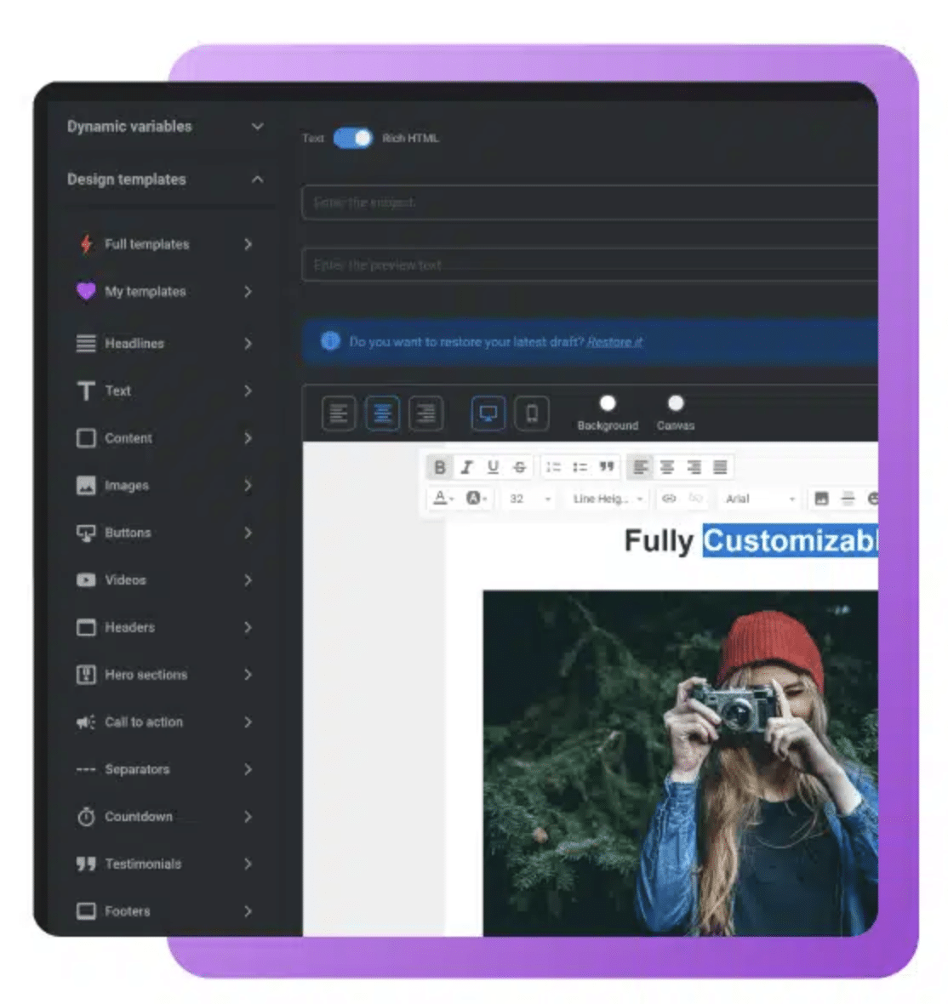Align canvas content to the left
Image resolution: width=948 pixels, height=1004 pixels.
tap(339, 414)
